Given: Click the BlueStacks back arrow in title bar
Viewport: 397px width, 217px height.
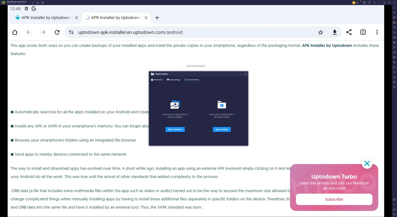Looking at the screenshot, I should click(32, 2).
